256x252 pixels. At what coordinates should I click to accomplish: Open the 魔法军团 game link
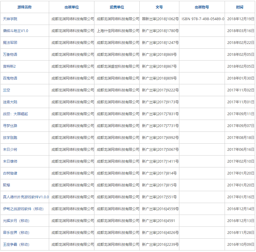(x=10, y=43)
